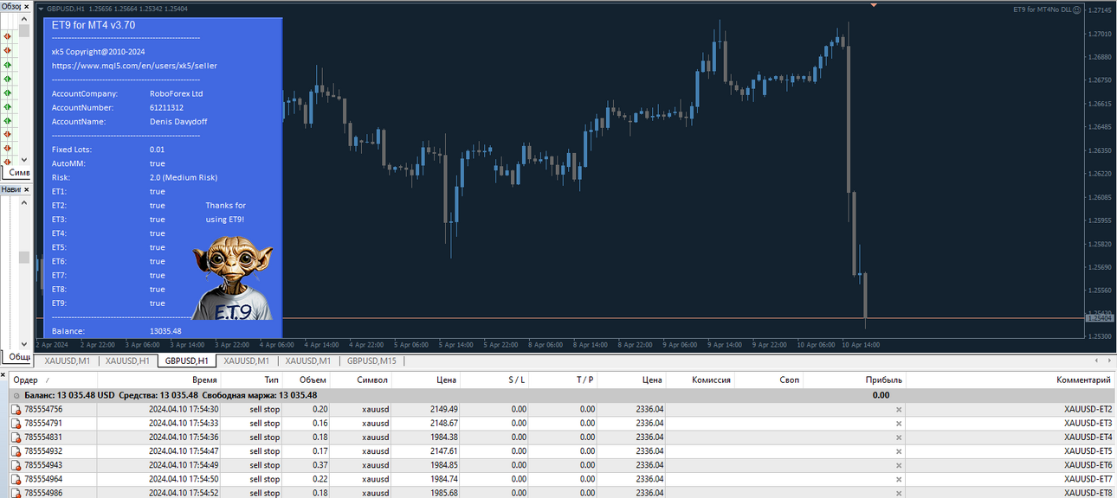The image size is (1117, 498).
Task: Click the ET9 alien mascot image
Action: point(231,278)
